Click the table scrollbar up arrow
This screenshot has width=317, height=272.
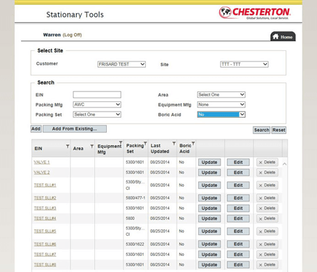click(x=284, y=164)
